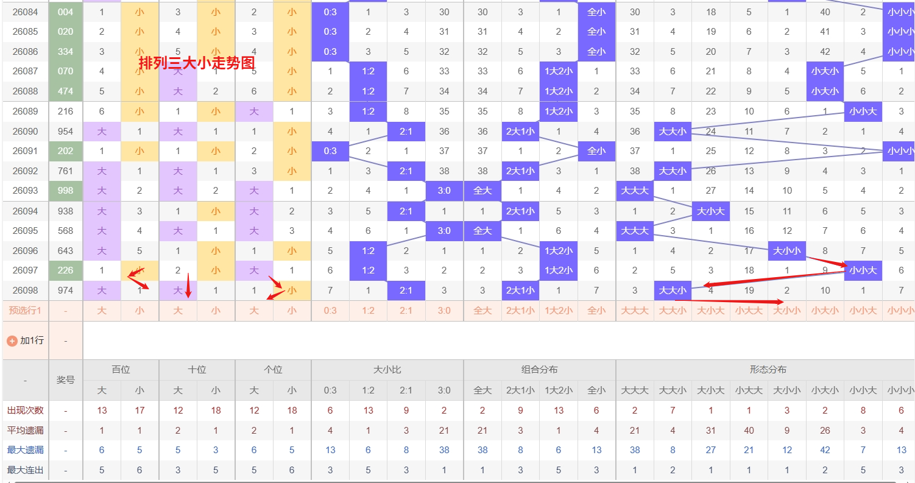This screenshot has height=483, width=915.
Task: Toggle 0:3 in the 预选行1 row
Action: (x=330, y=311)
